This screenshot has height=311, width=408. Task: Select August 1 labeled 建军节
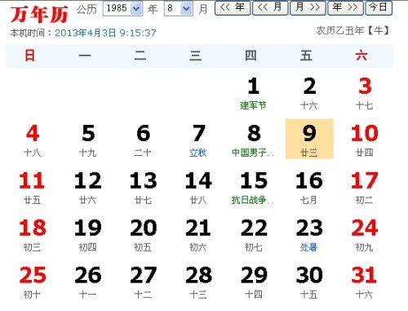[x=253, y=93]
